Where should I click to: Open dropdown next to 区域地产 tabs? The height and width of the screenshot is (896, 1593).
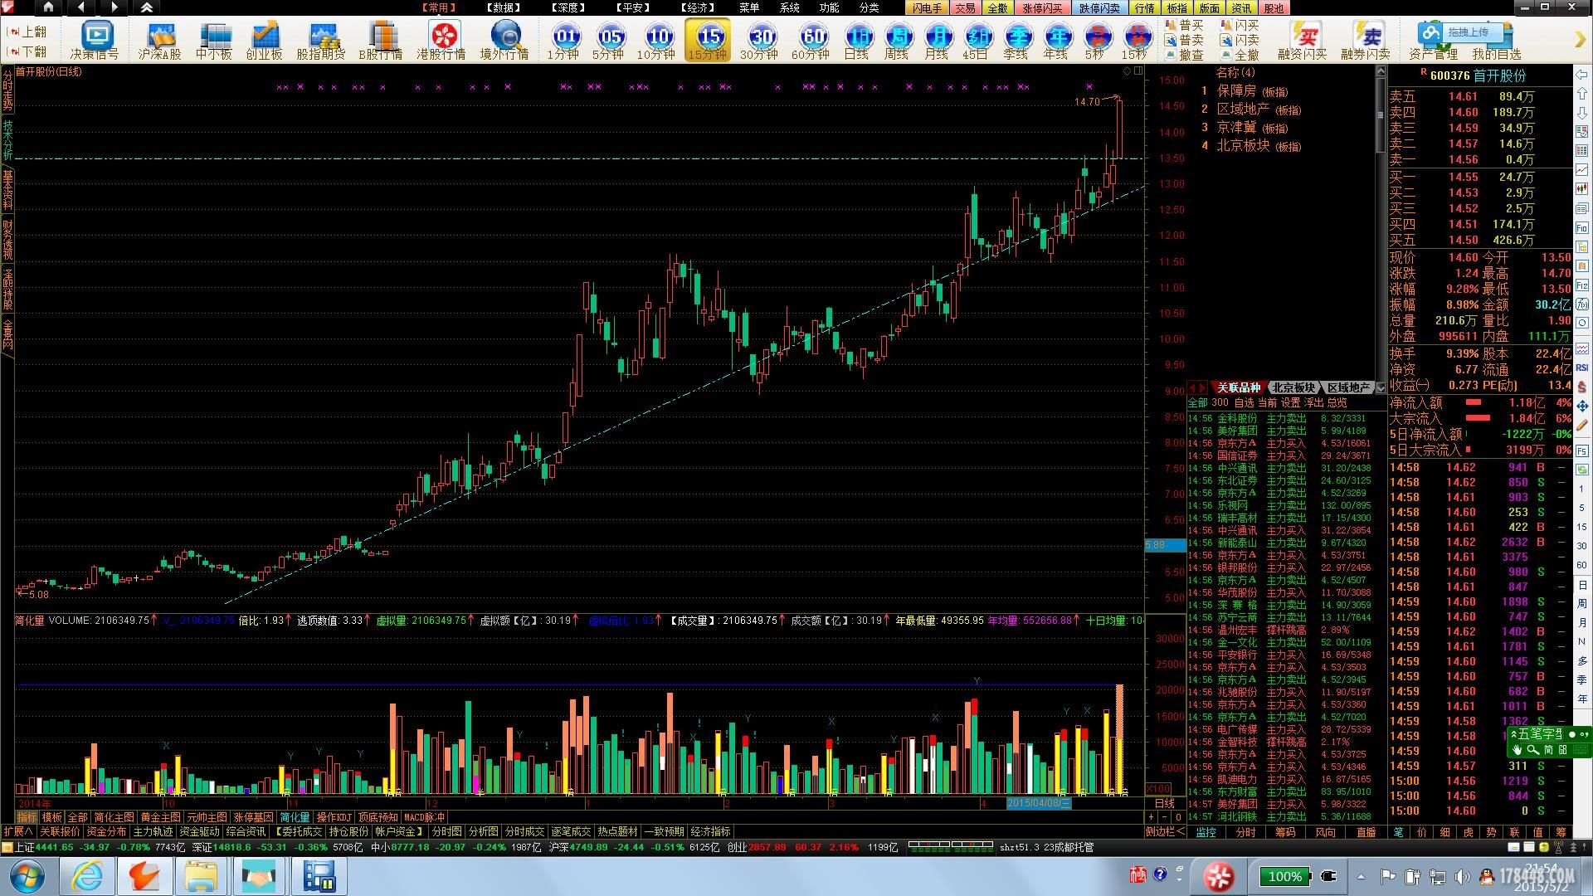[1381, 387]
